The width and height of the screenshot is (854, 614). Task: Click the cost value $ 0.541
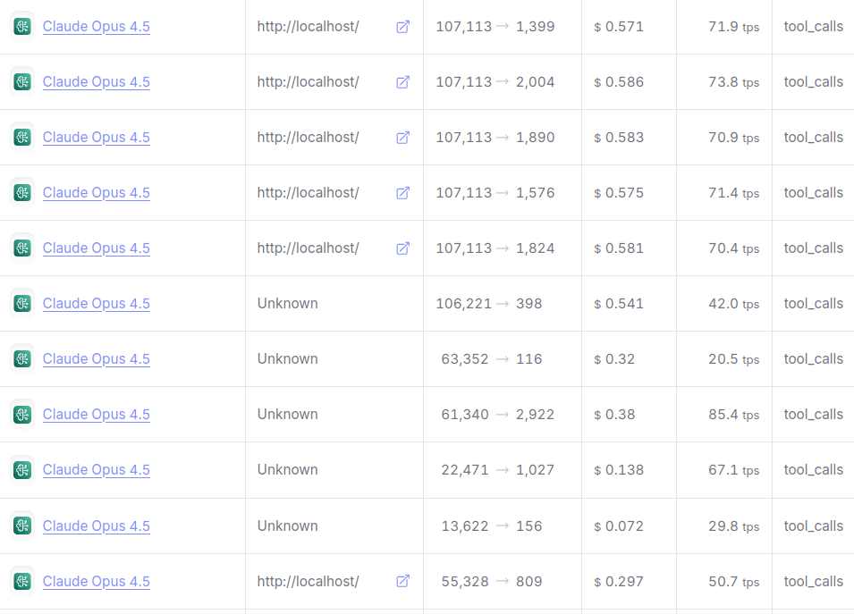619,304
